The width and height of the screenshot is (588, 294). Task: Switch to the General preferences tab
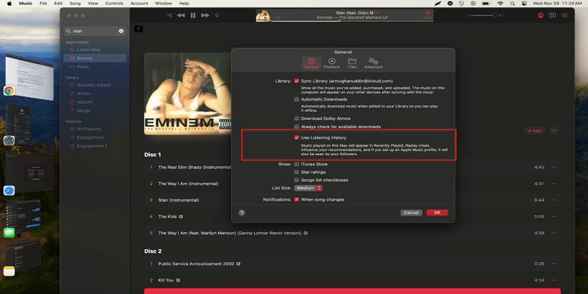click(x=311, y=63)
